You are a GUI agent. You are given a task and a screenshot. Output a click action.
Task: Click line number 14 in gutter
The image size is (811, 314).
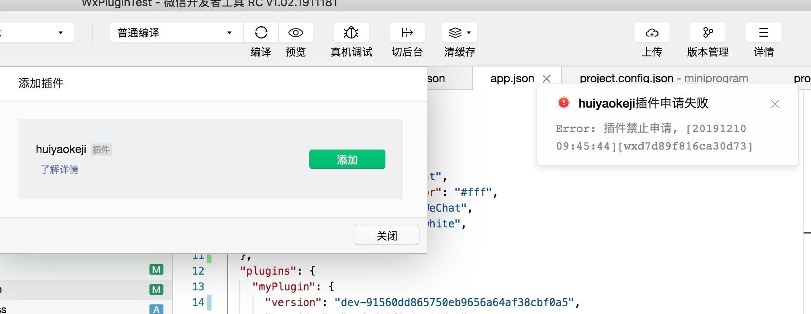198,303
